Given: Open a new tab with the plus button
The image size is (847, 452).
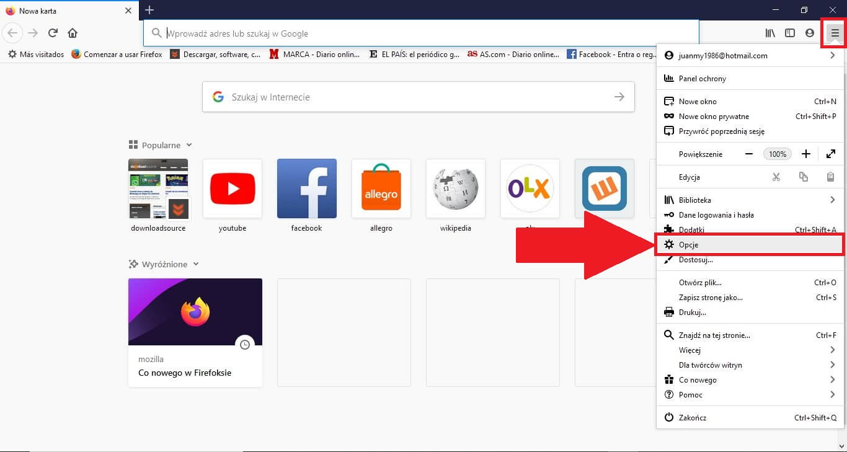Looking at the screenshot, I should [149, 10].
